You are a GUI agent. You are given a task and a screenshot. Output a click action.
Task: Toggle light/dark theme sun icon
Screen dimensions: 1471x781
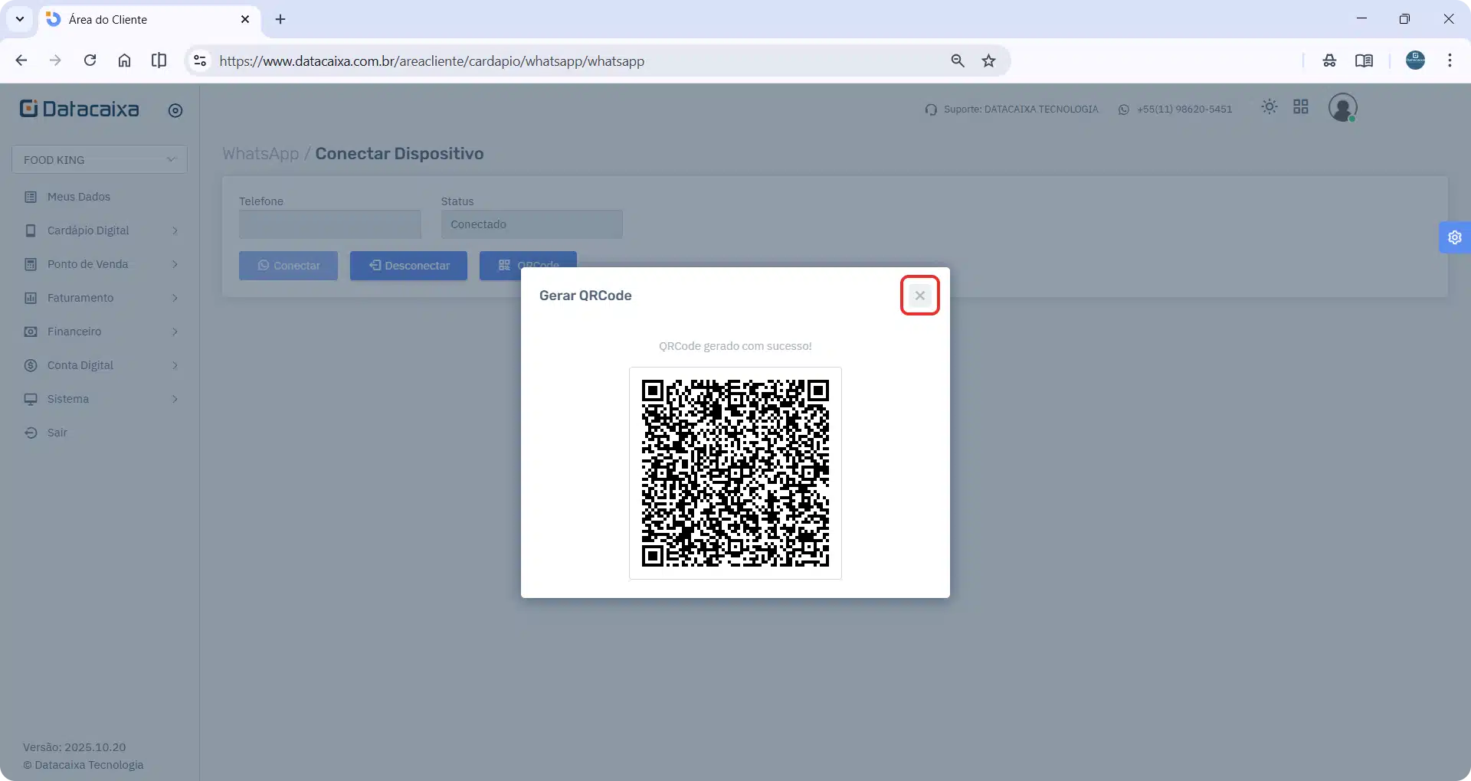coord(1269,107)
